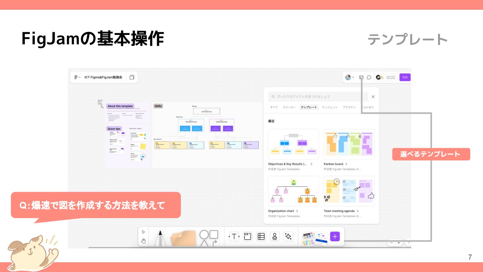This screenshot has width=483, height=272.
Task: Open the AI sparkle tool
Action: (x=288, y=237)
